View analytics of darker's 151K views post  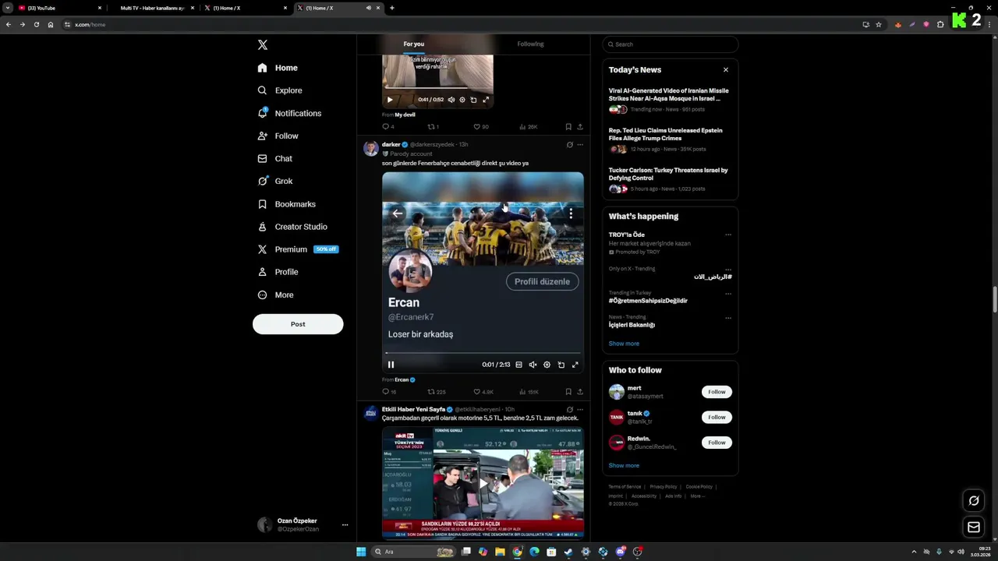tap(529, 391)
